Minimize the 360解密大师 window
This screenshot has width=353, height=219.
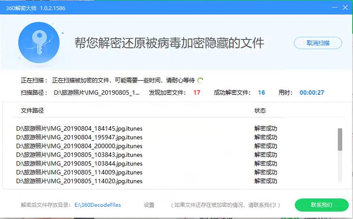pyautogui.click(x=334, y=7)
